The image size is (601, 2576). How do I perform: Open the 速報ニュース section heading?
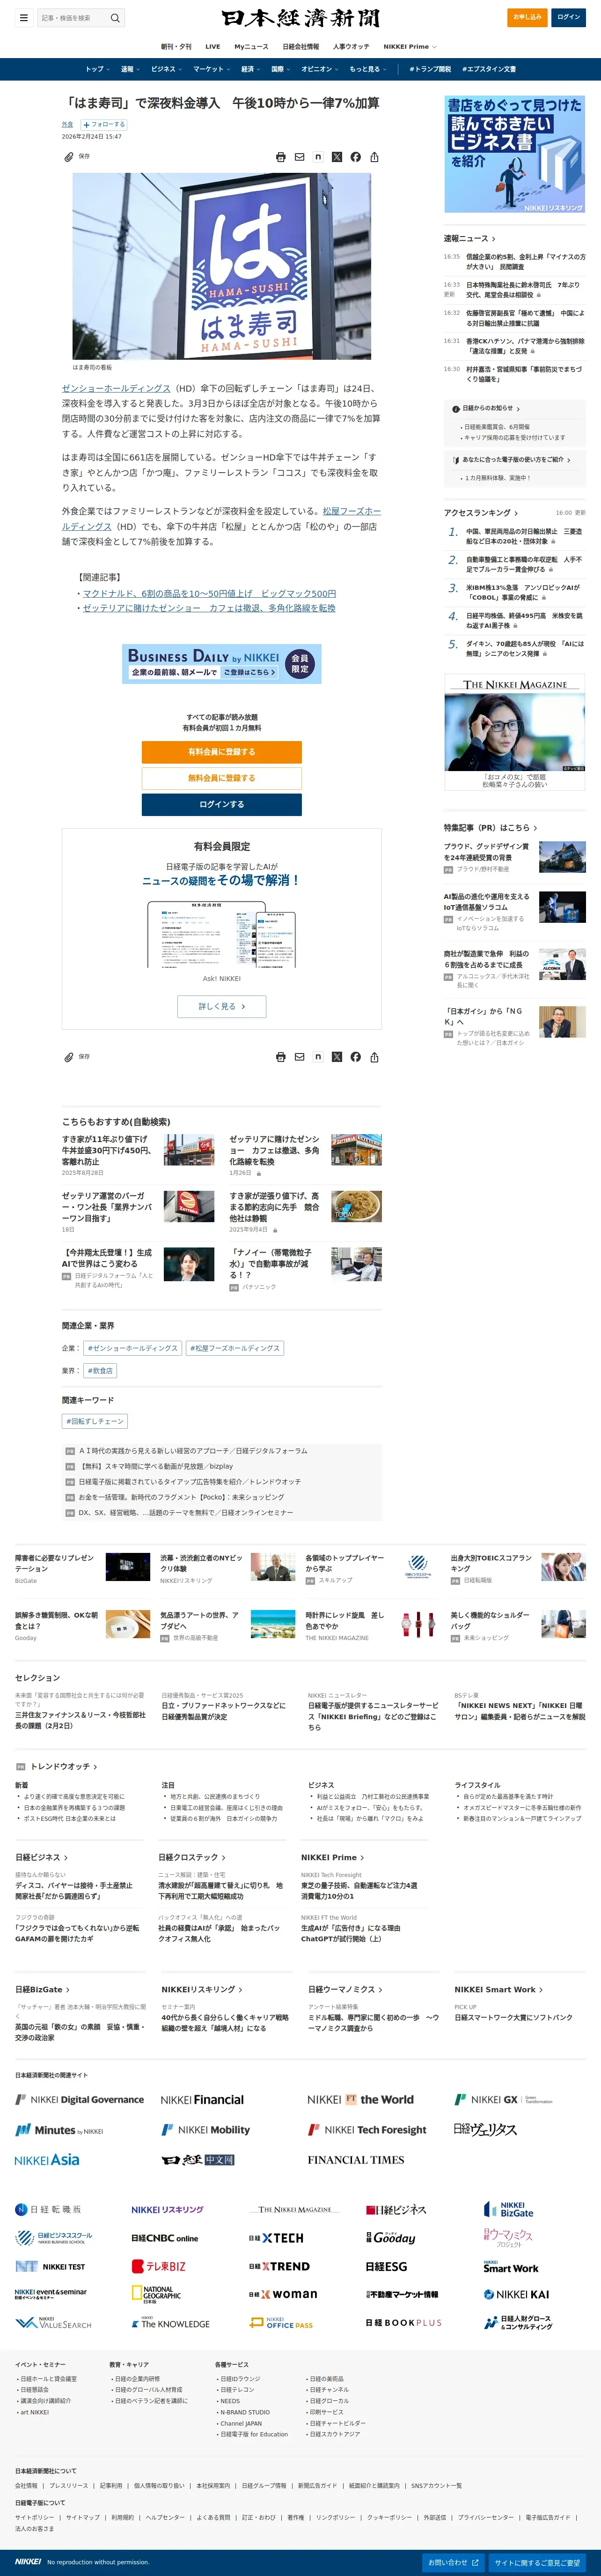470,239
